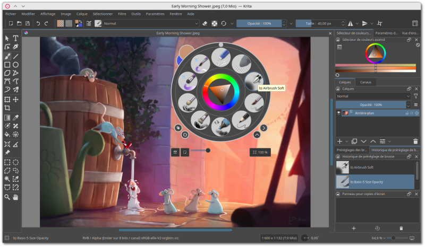Select the Assistant tool

click(7, 144)
